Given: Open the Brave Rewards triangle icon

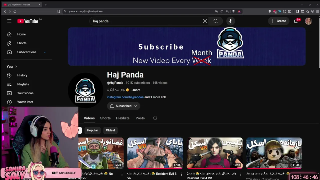Looking at the screenshot, I should tap(239, 11).
